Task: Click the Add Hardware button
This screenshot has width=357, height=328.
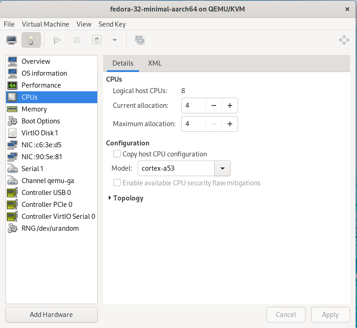Action: [52, 315]
